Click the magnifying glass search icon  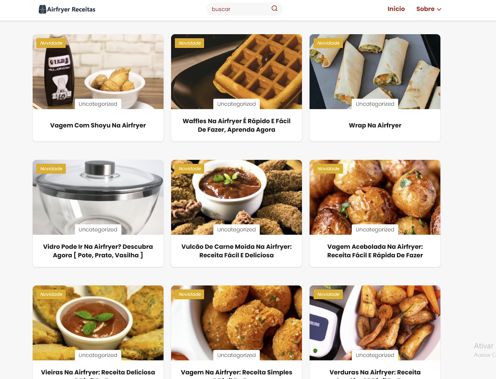click(x=274, y=9)
